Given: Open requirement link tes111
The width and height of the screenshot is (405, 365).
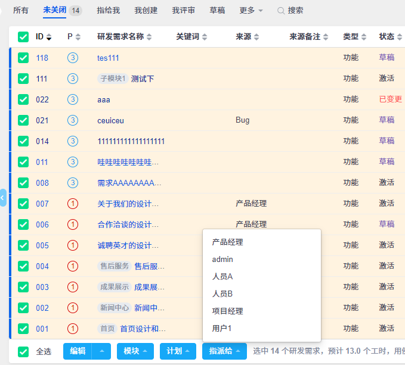Looking at the screenshot, I should click(x=108, y=58).
